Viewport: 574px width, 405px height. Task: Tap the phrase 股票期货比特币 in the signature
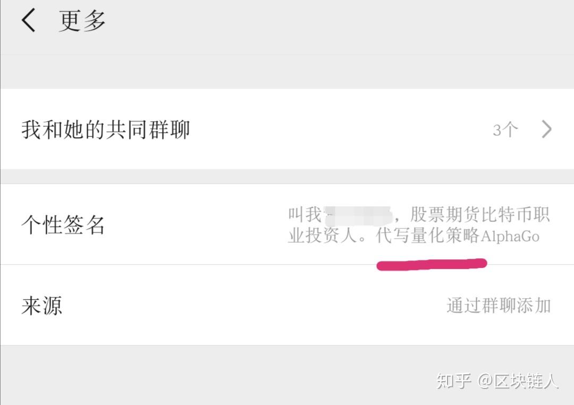coord(472,214)
